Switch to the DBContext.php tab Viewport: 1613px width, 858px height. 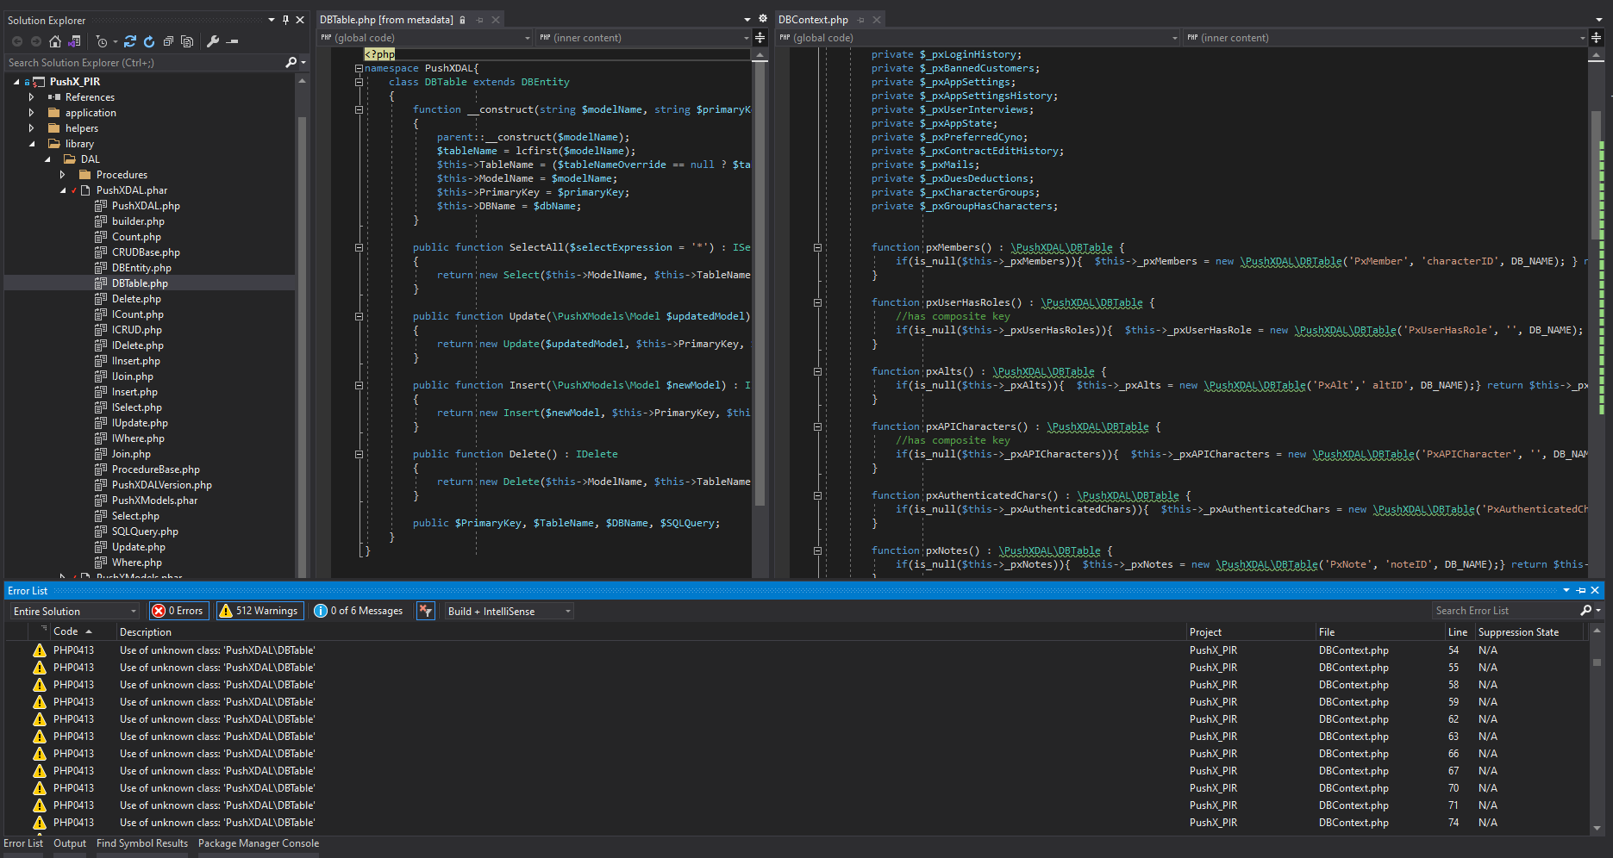813,20
